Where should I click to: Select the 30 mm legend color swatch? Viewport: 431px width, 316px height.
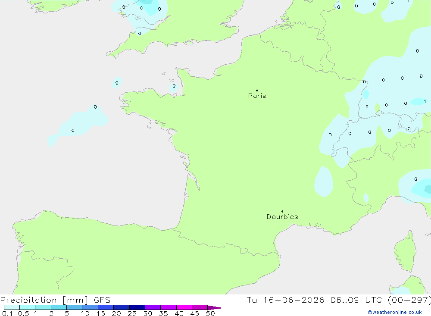coord(153,307)
